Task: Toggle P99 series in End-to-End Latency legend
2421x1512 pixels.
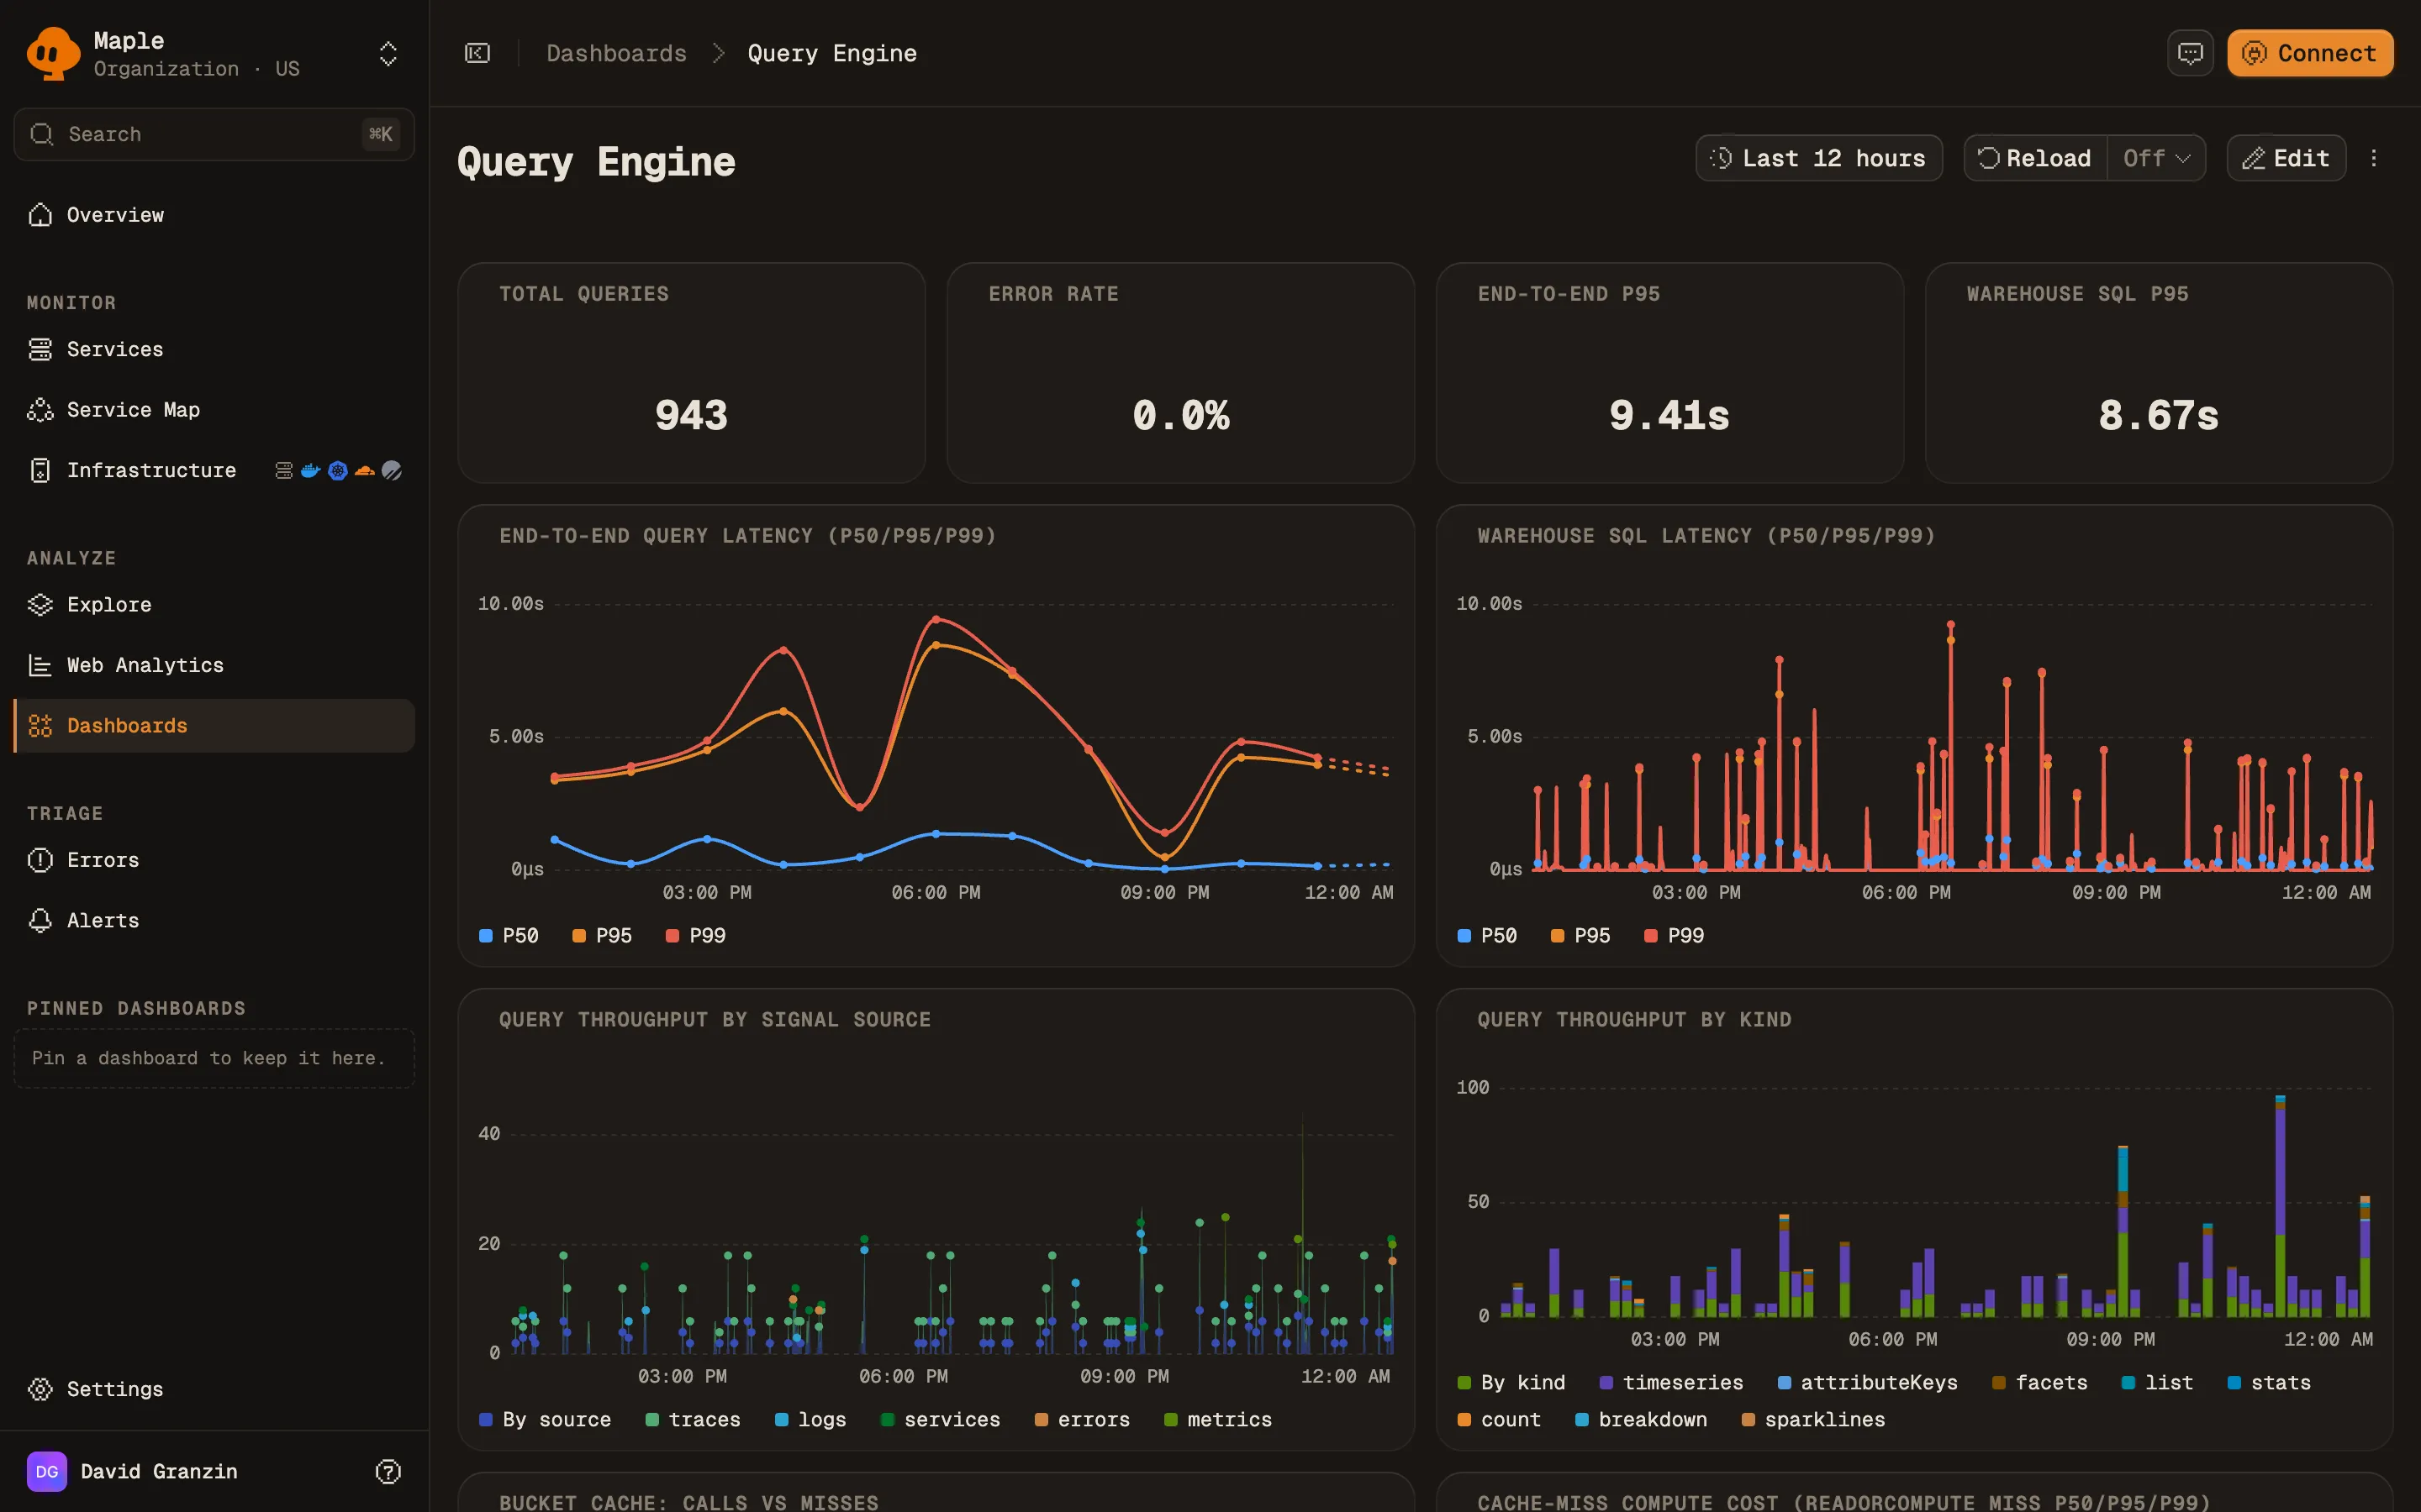Action: 696,936
